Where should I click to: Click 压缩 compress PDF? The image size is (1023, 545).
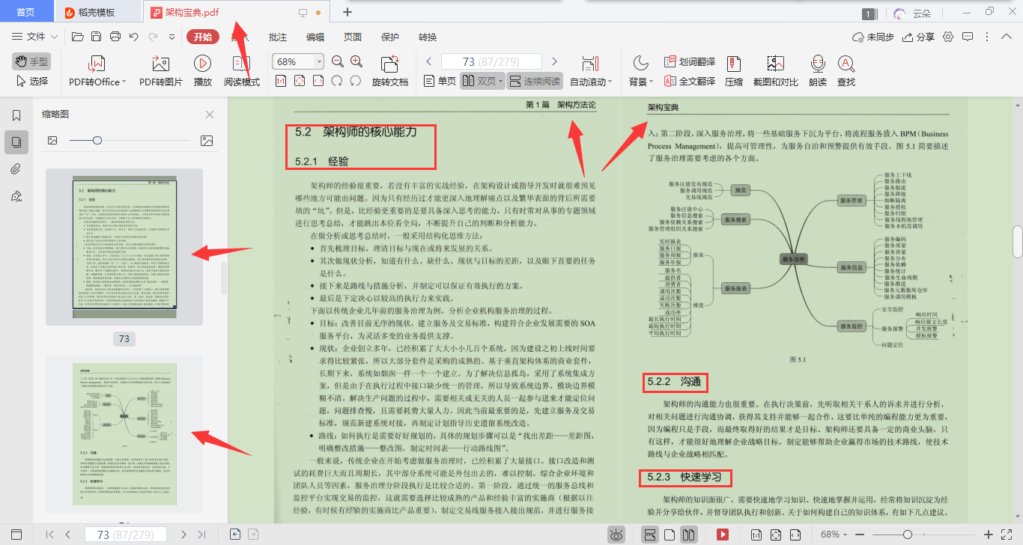[734, 72]
